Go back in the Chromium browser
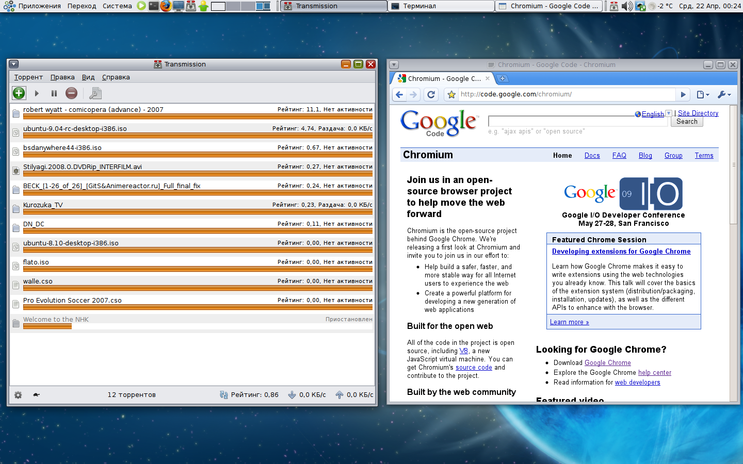 pos(399,94)
